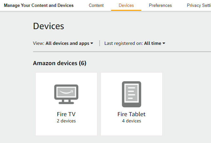
Task: Click the View: filter label
Action: coord(39,43)
